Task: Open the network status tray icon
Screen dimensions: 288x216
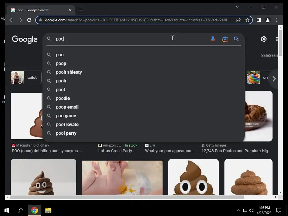Action: click(245, 210)
